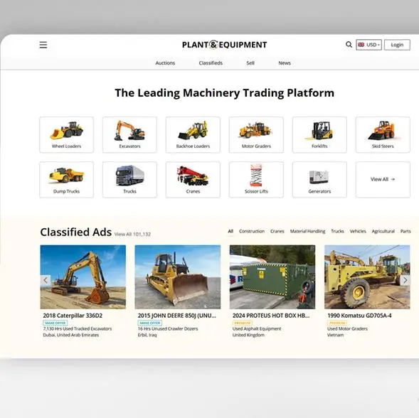Viewport: 419px width, 418px height.
Task: Click the carousel previous arrow
Action: click(46, 281)
